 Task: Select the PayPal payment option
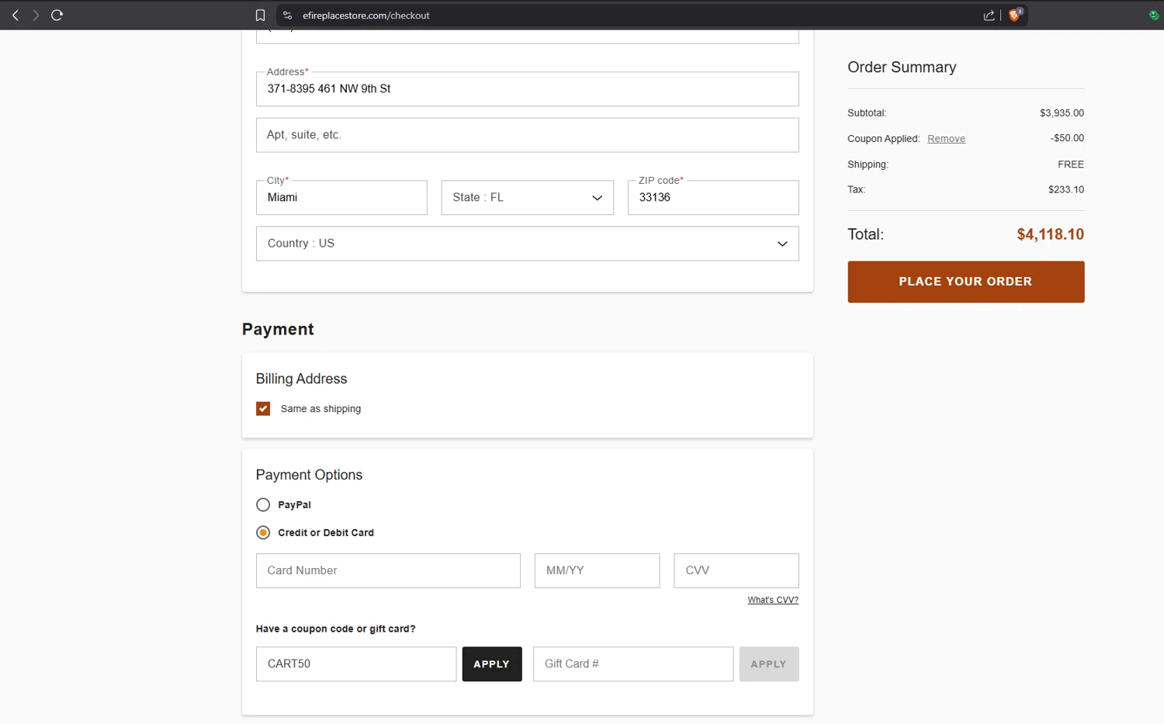point(263,505)
